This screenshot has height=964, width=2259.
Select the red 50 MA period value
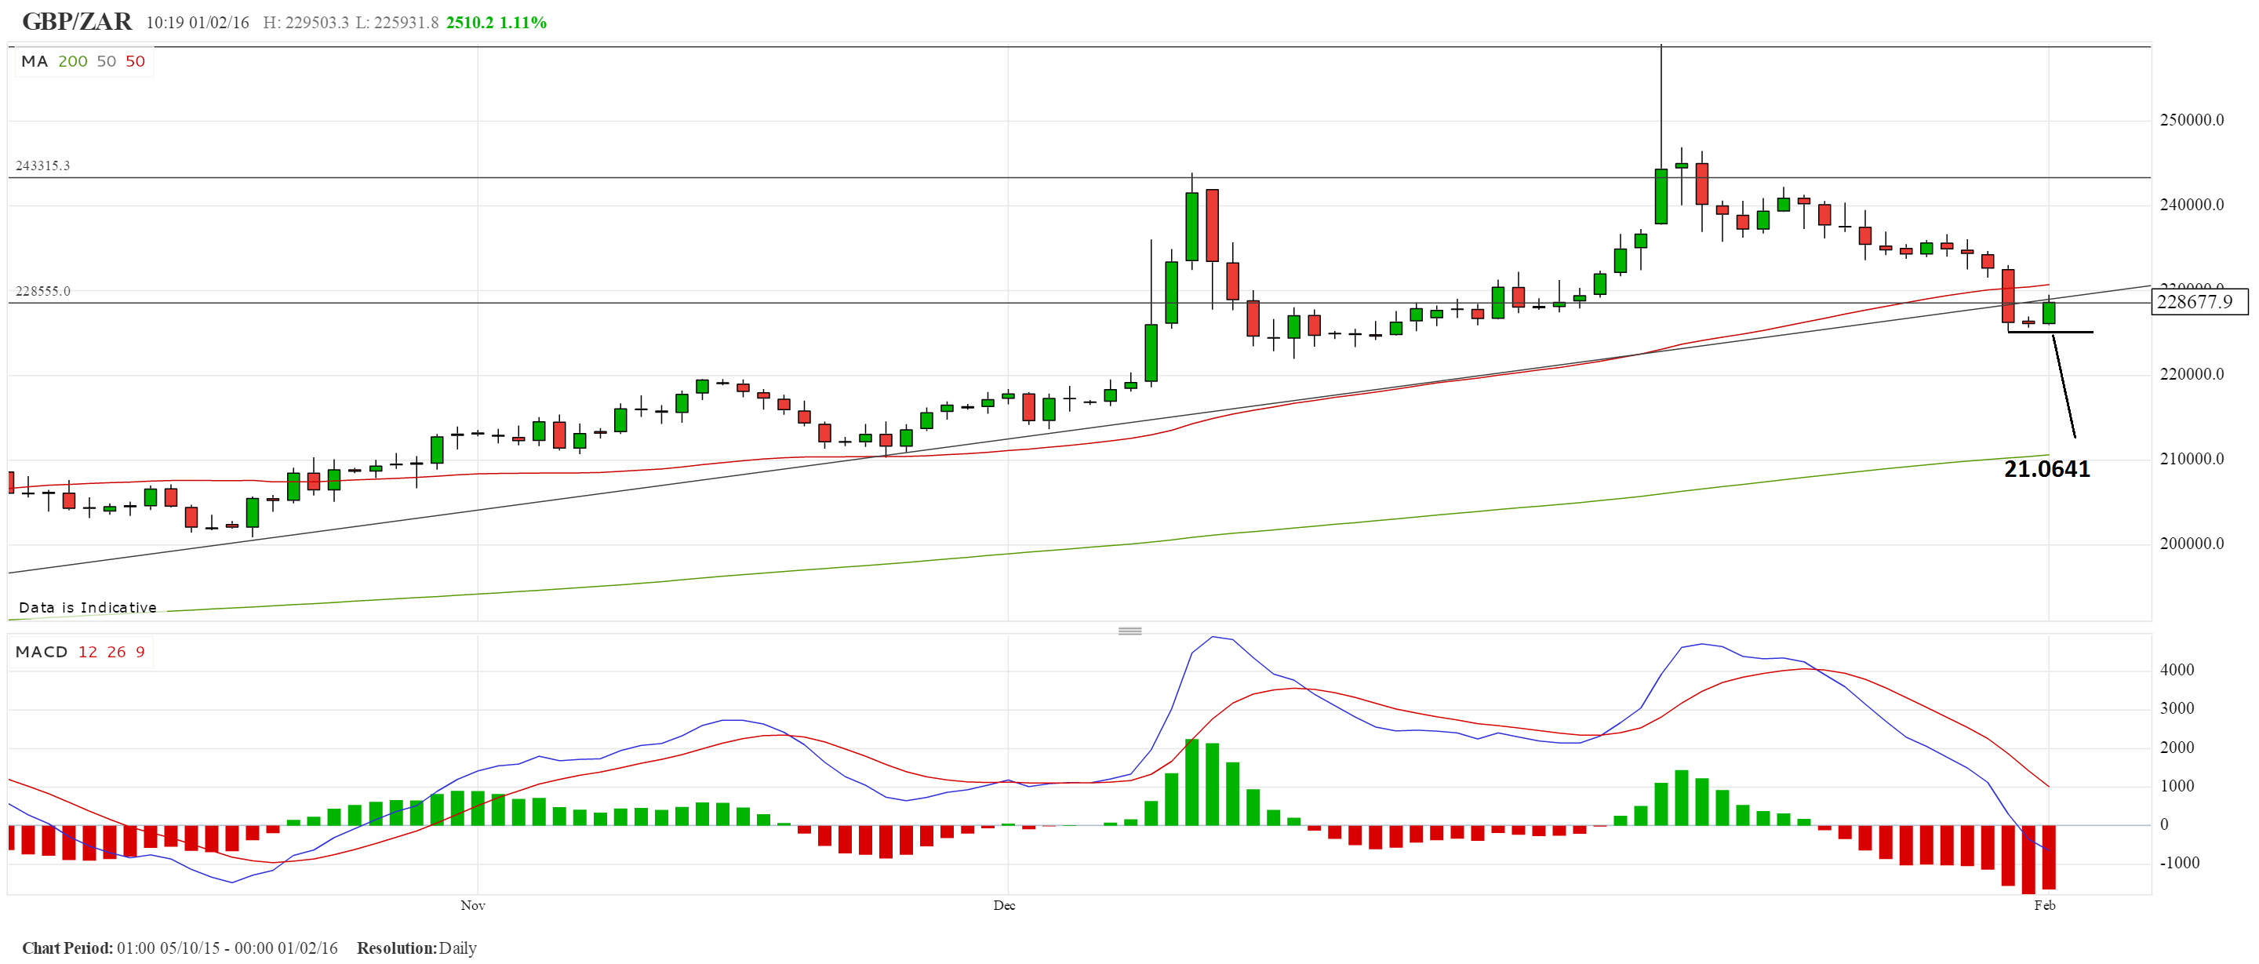(135, 61)
